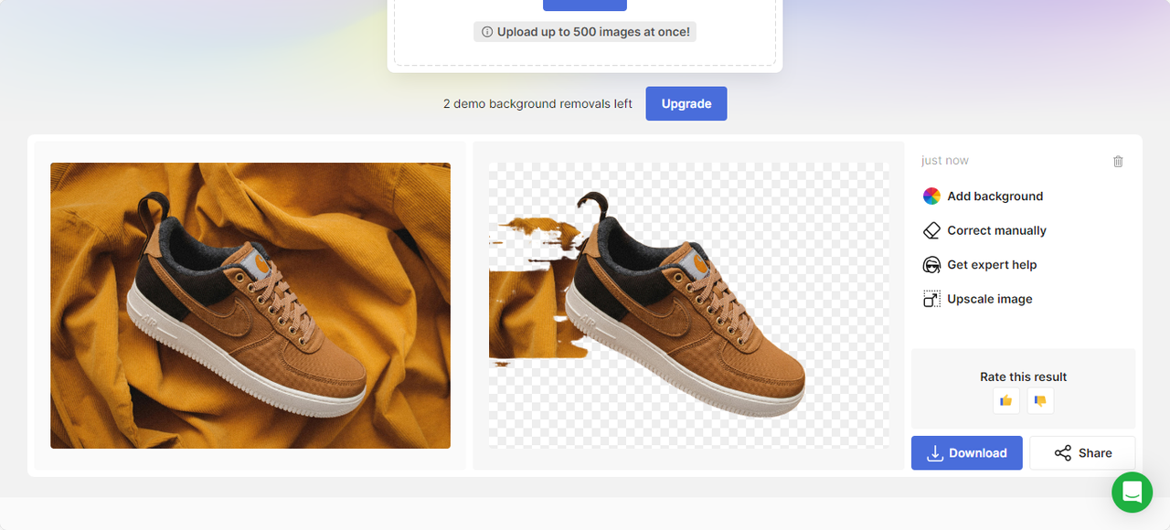Image resolution: width=1170 pixels, height=530 pixels.
Task: Open the original shoe photo thumbnail
Action: [x=250, y=305]
